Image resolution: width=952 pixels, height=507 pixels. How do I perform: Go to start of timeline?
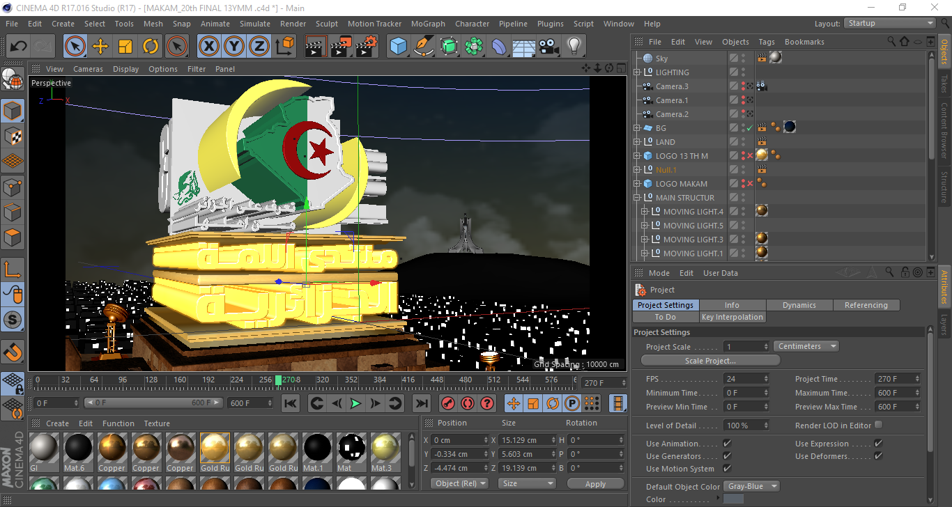(291, 403)
